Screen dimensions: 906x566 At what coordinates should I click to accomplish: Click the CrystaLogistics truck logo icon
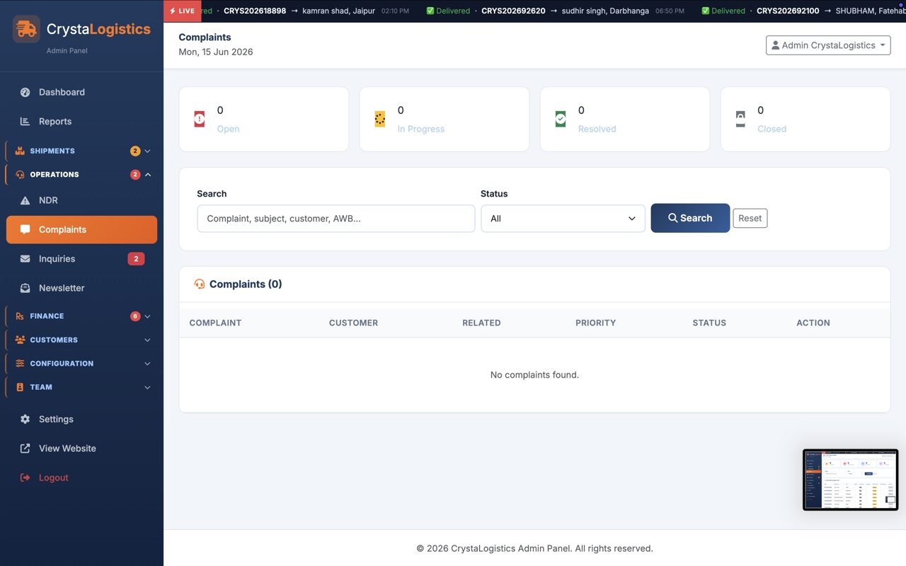click(x=26, y=29)
